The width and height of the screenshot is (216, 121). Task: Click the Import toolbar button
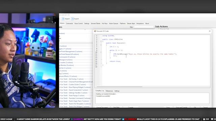(66, 19)
